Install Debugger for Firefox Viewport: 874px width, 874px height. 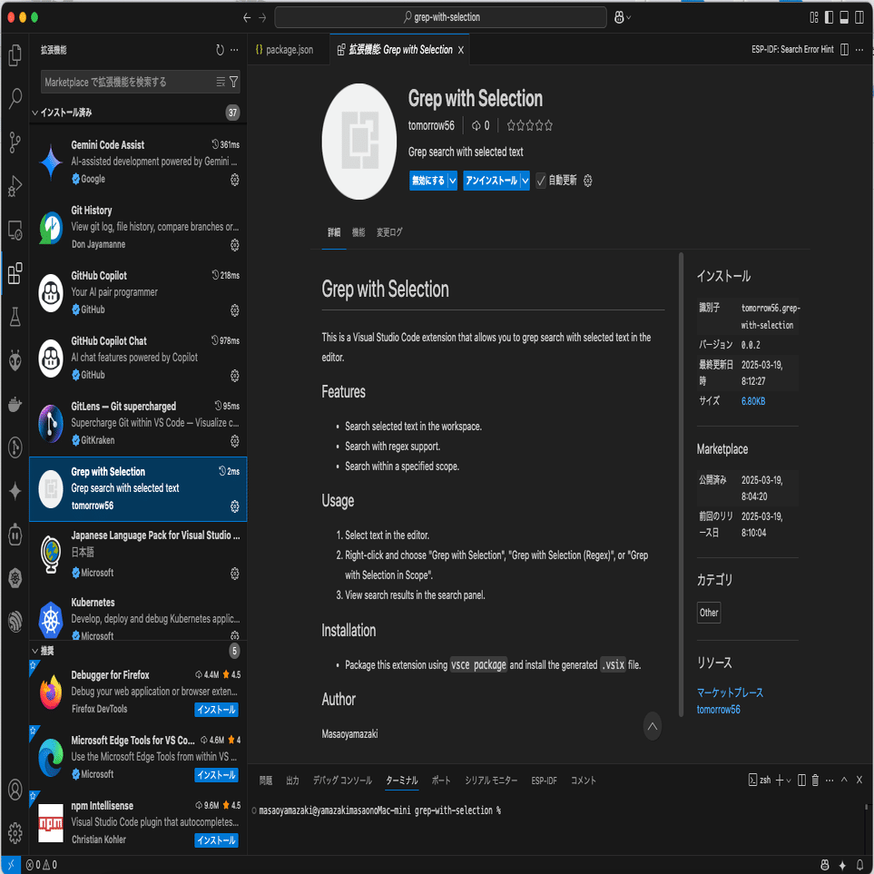pos(216,710)
